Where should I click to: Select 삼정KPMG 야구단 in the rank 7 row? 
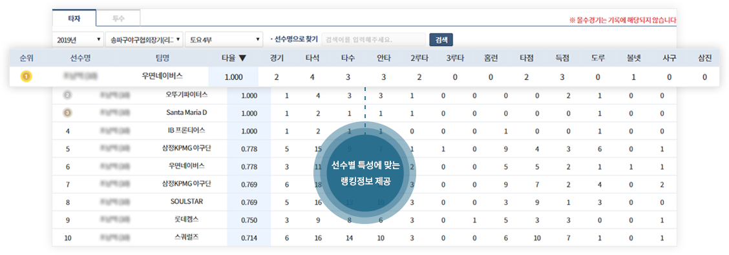pyautogui.click(x=186, y=183)
